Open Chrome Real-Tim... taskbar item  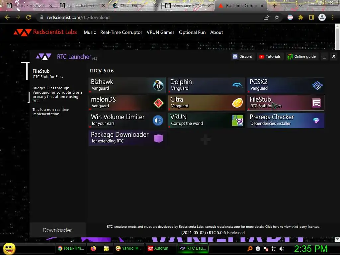point(71,248)
